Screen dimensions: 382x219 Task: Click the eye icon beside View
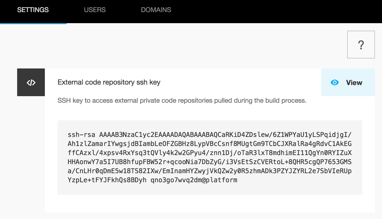coord(335,83)
